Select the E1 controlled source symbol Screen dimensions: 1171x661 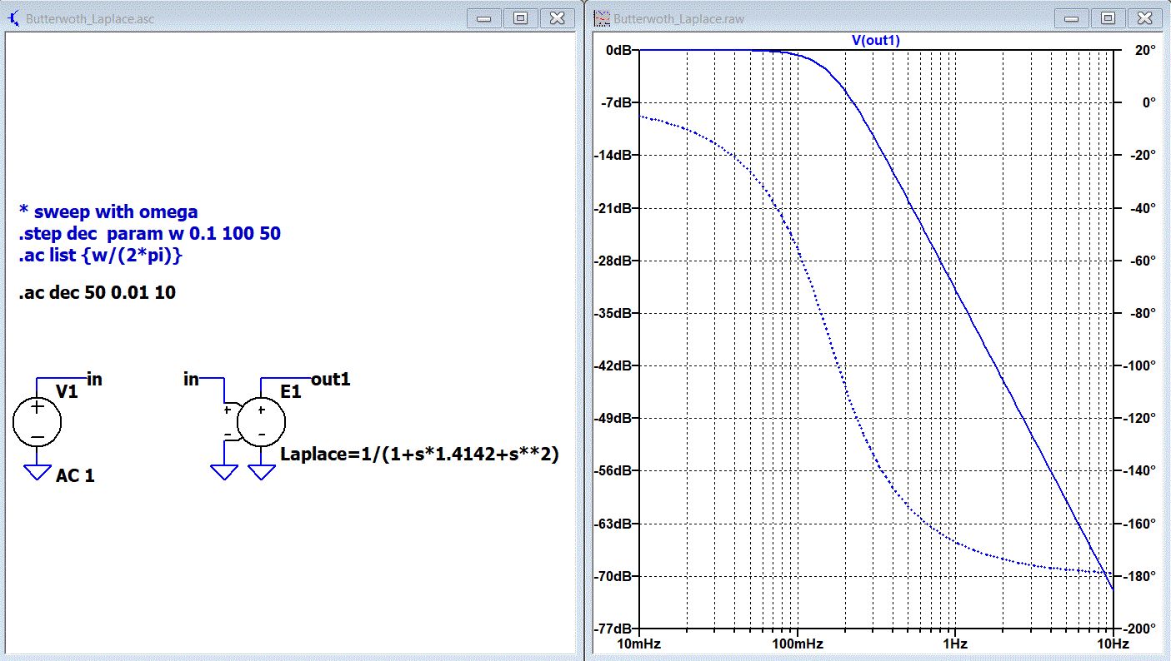261,422
